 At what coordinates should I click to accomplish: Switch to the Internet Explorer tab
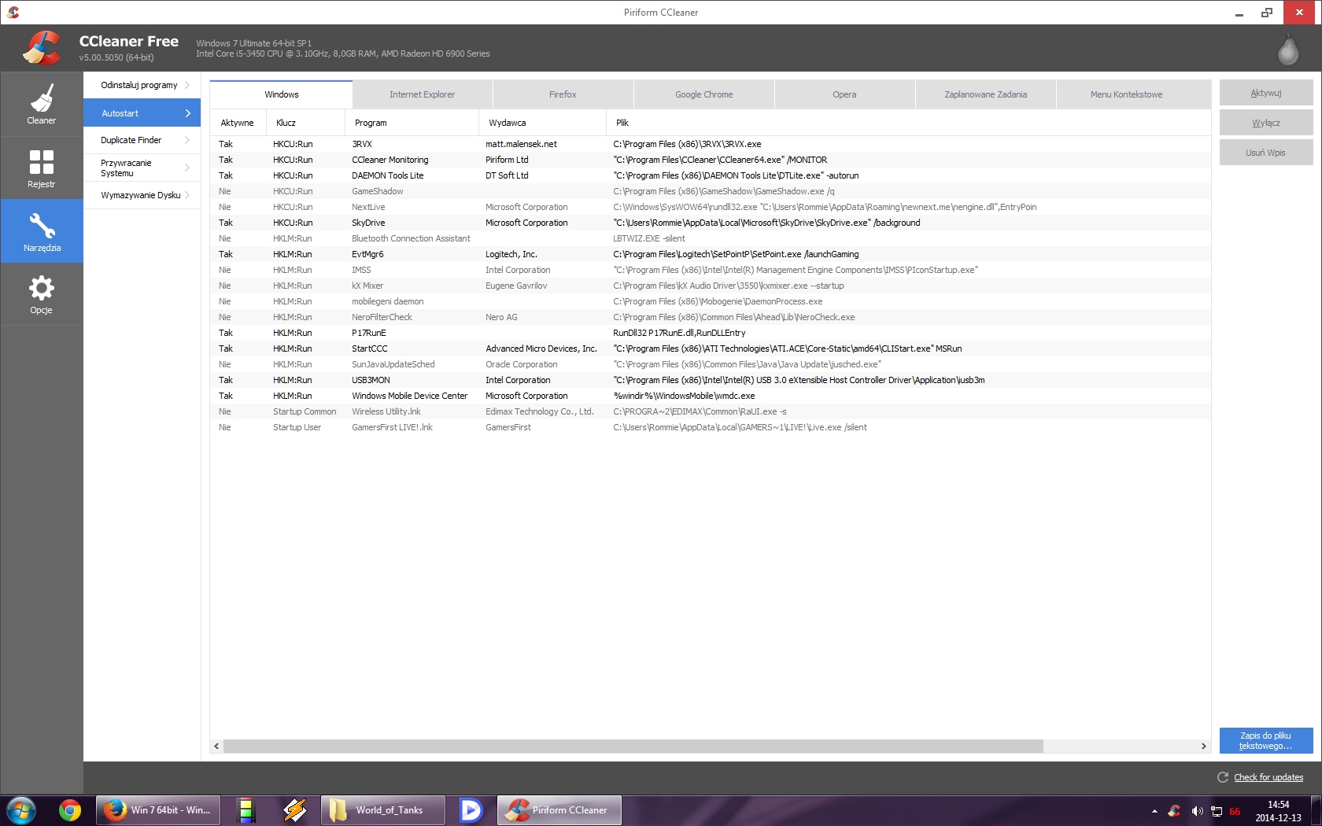[423, 94]
